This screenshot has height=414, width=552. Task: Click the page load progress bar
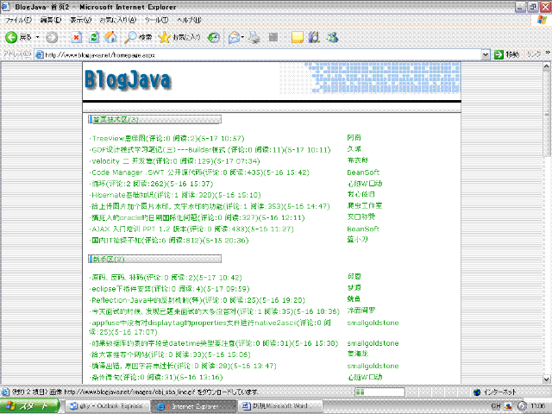(379, 392)
